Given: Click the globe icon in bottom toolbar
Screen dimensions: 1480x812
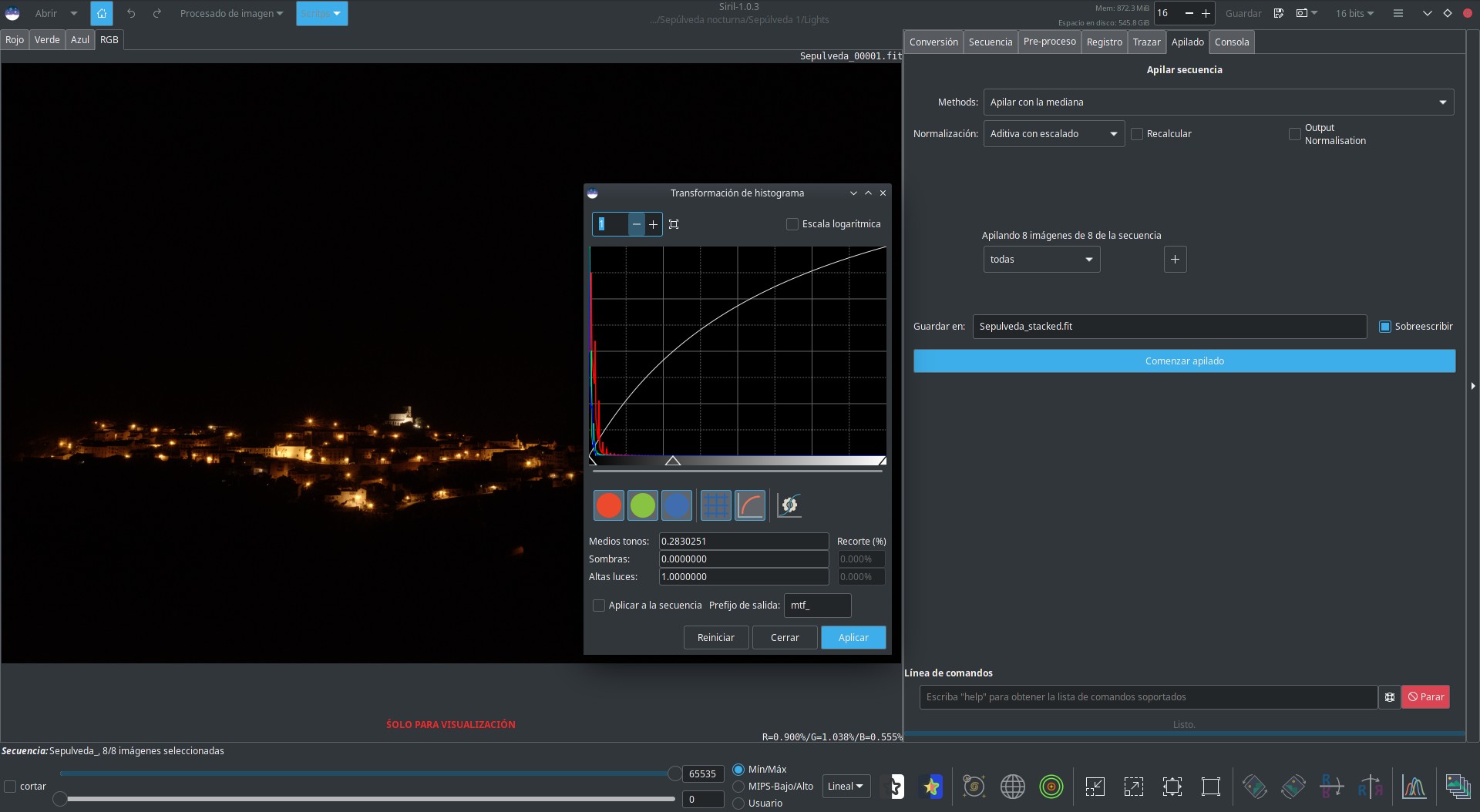Looking at the screenshot, I should coord(1012,787).
